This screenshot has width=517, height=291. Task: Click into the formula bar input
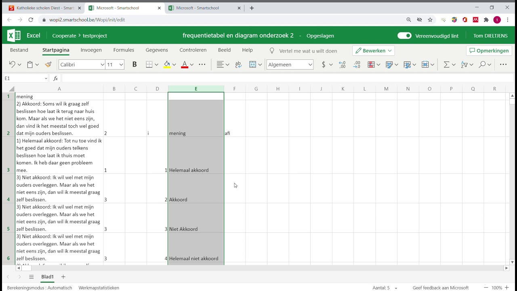(288, 78)
